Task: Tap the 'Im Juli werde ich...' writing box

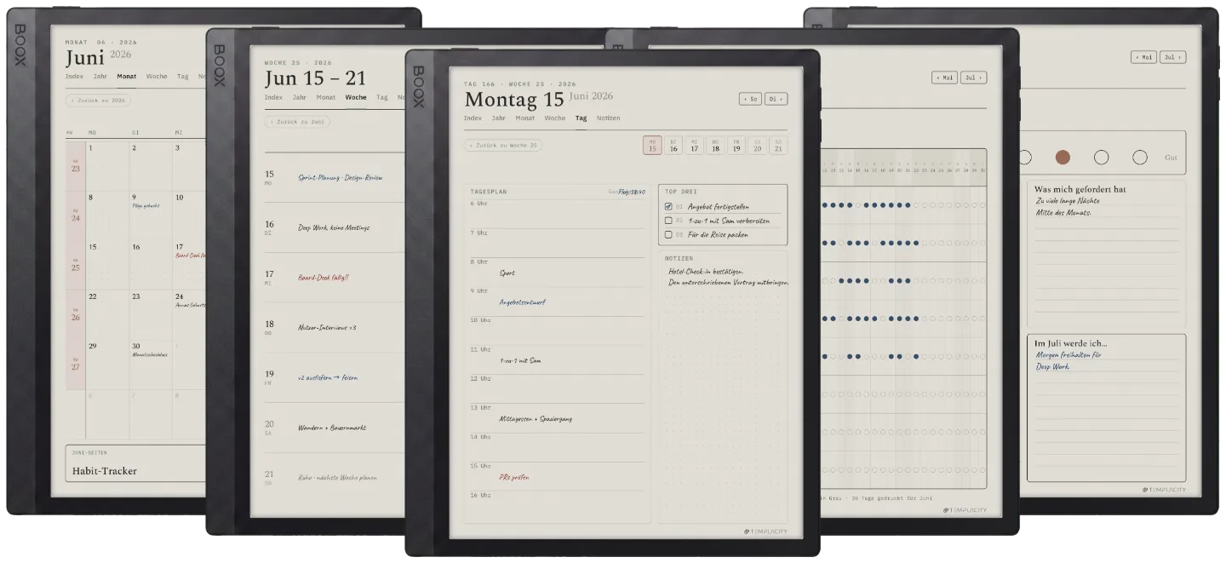Action: point(1106,408)
